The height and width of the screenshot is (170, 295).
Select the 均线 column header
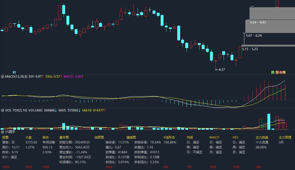[190, 137]
